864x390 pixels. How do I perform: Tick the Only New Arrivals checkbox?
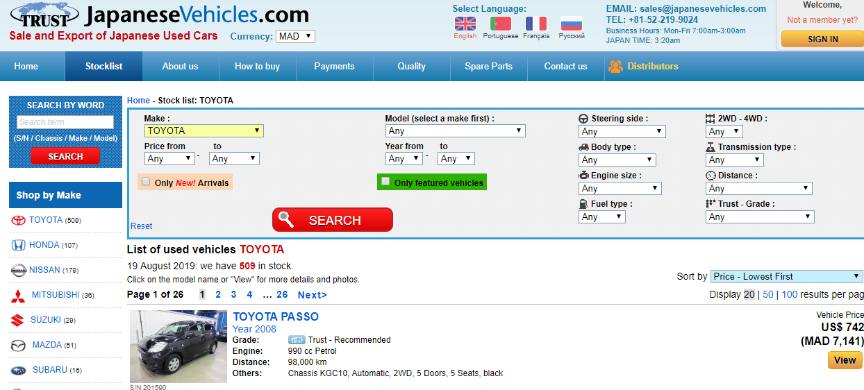click(146, 182)
